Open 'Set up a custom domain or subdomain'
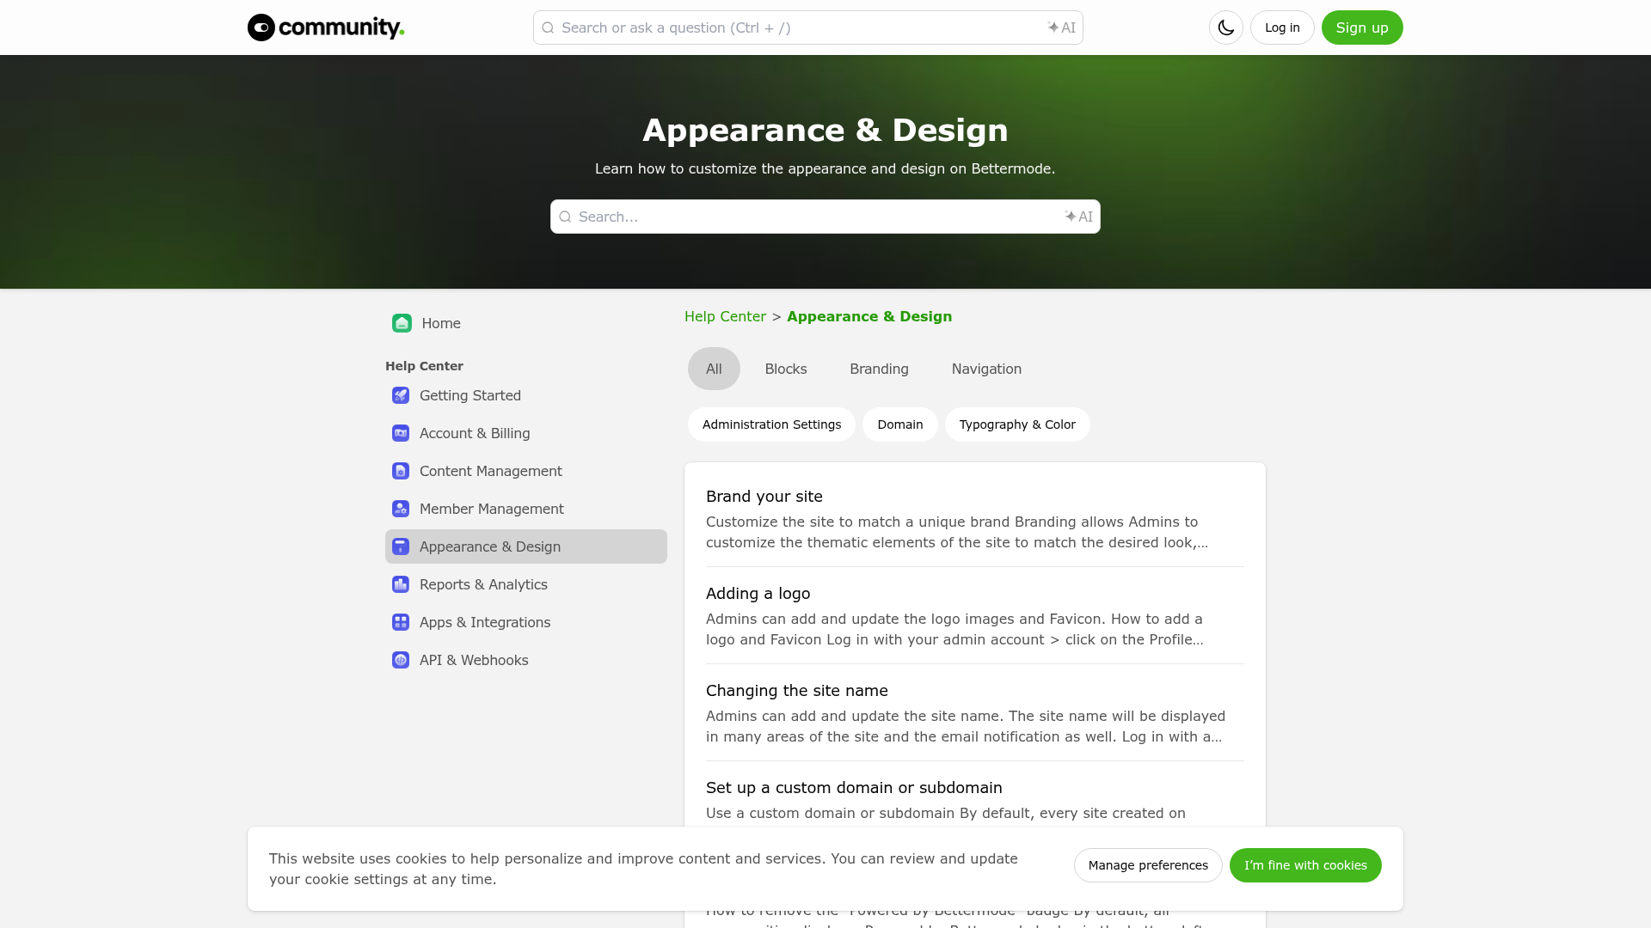Image resolution: width=1651 pixels, height=928 pixels. click(854, 788)
